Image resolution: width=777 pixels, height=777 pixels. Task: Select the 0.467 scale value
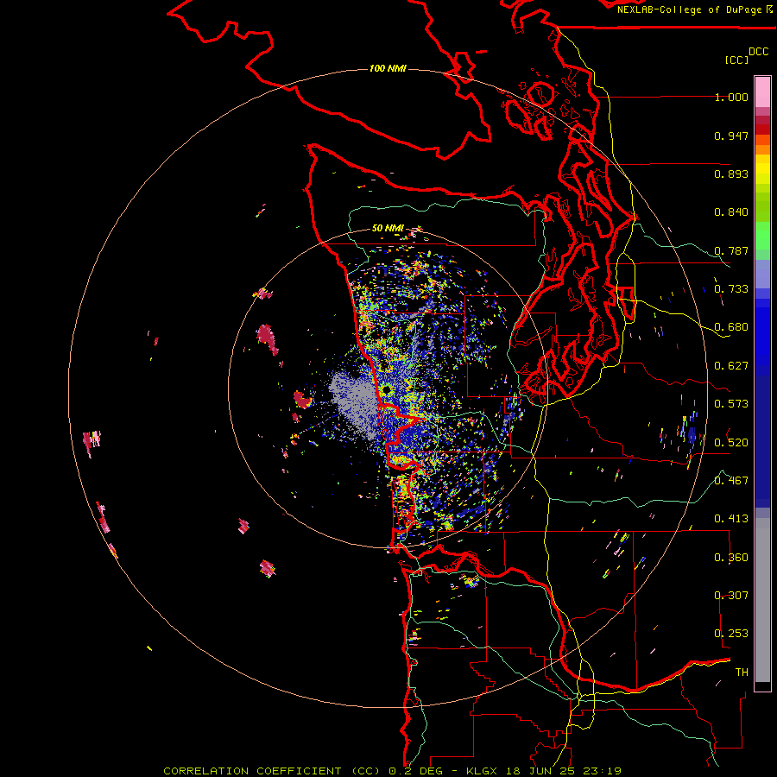click(x=731, y=481)
